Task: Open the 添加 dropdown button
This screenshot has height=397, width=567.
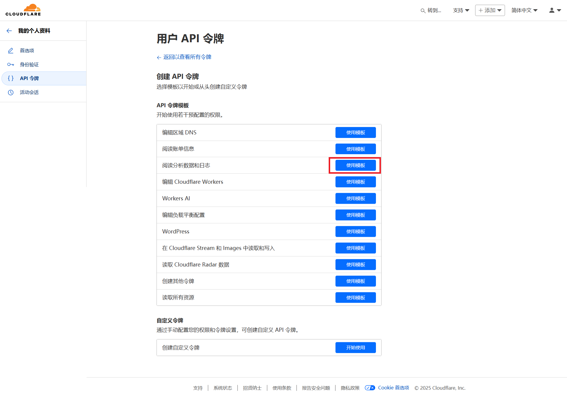Action: coord(490,10)
